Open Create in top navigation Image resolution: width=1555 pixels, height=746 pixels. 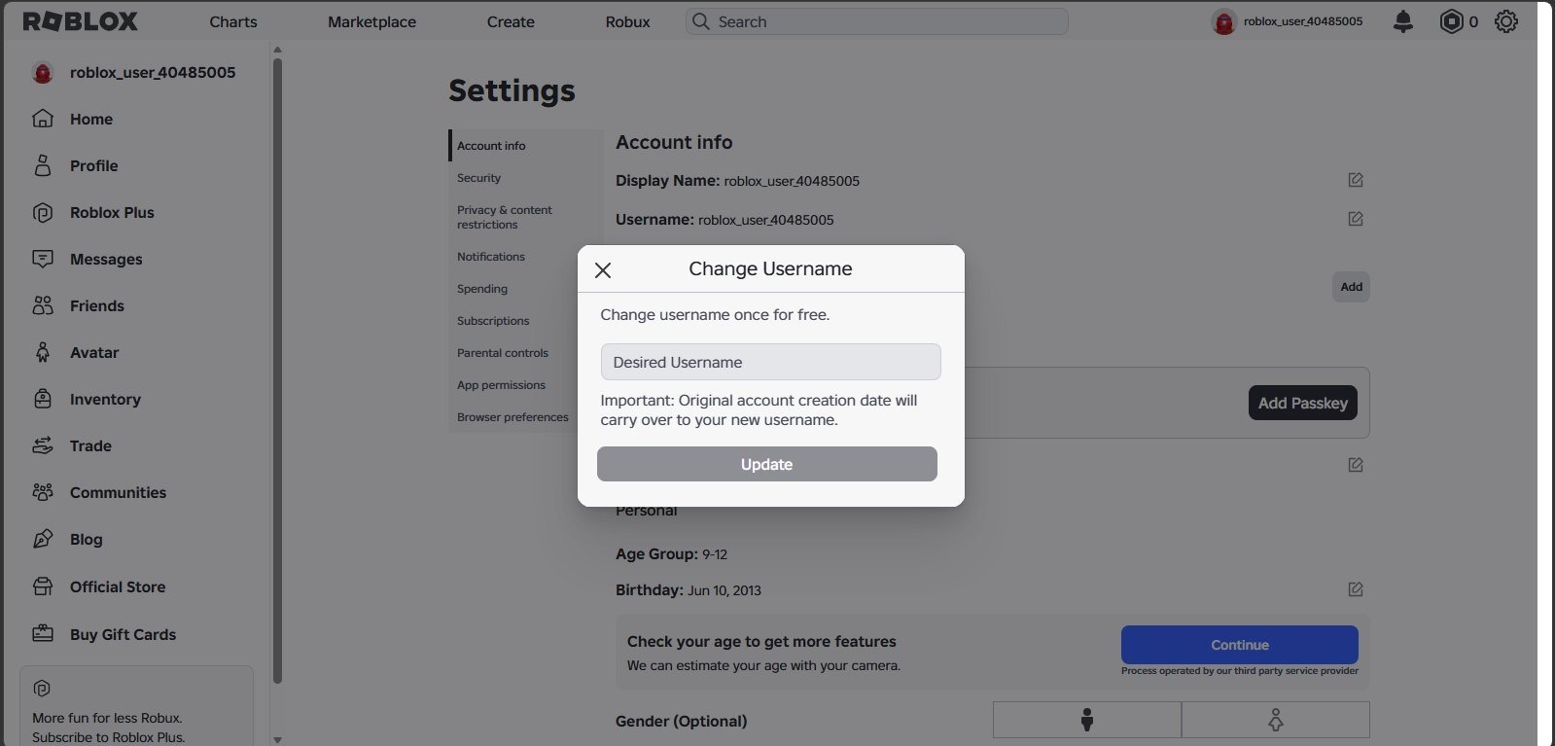tap(511, 21)
